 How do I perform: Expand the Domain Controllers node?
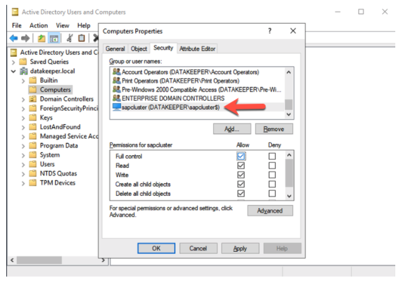[x=23, y=99]
